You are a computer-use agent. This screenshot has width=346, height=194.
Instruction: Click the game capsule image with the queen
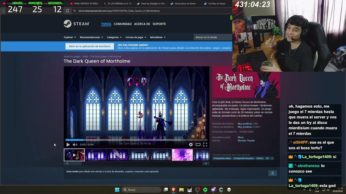[246, 82]
